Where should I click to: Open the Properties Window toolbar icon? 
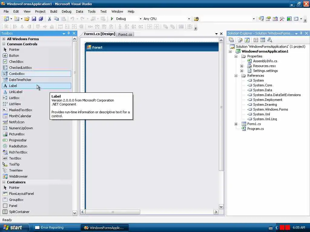click(268, 19)
